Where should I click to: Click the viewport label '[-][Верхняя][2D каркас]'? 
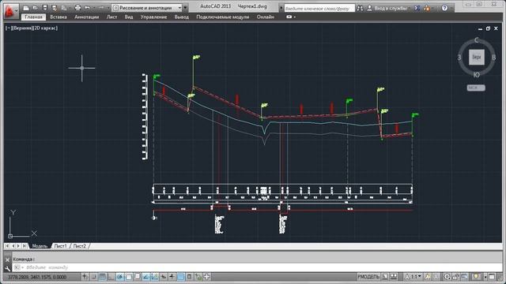click(32, 28)
